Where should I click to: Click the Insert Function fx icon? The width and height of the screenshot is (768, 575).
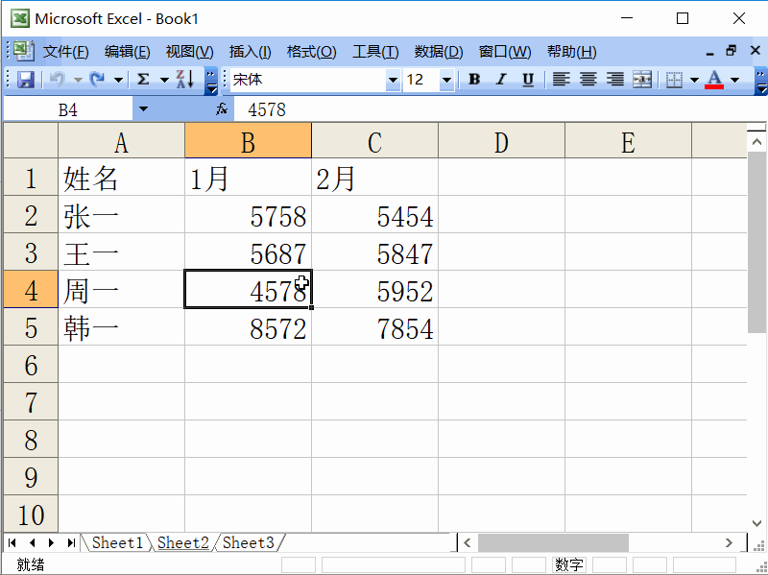click(x=222, y=108)
